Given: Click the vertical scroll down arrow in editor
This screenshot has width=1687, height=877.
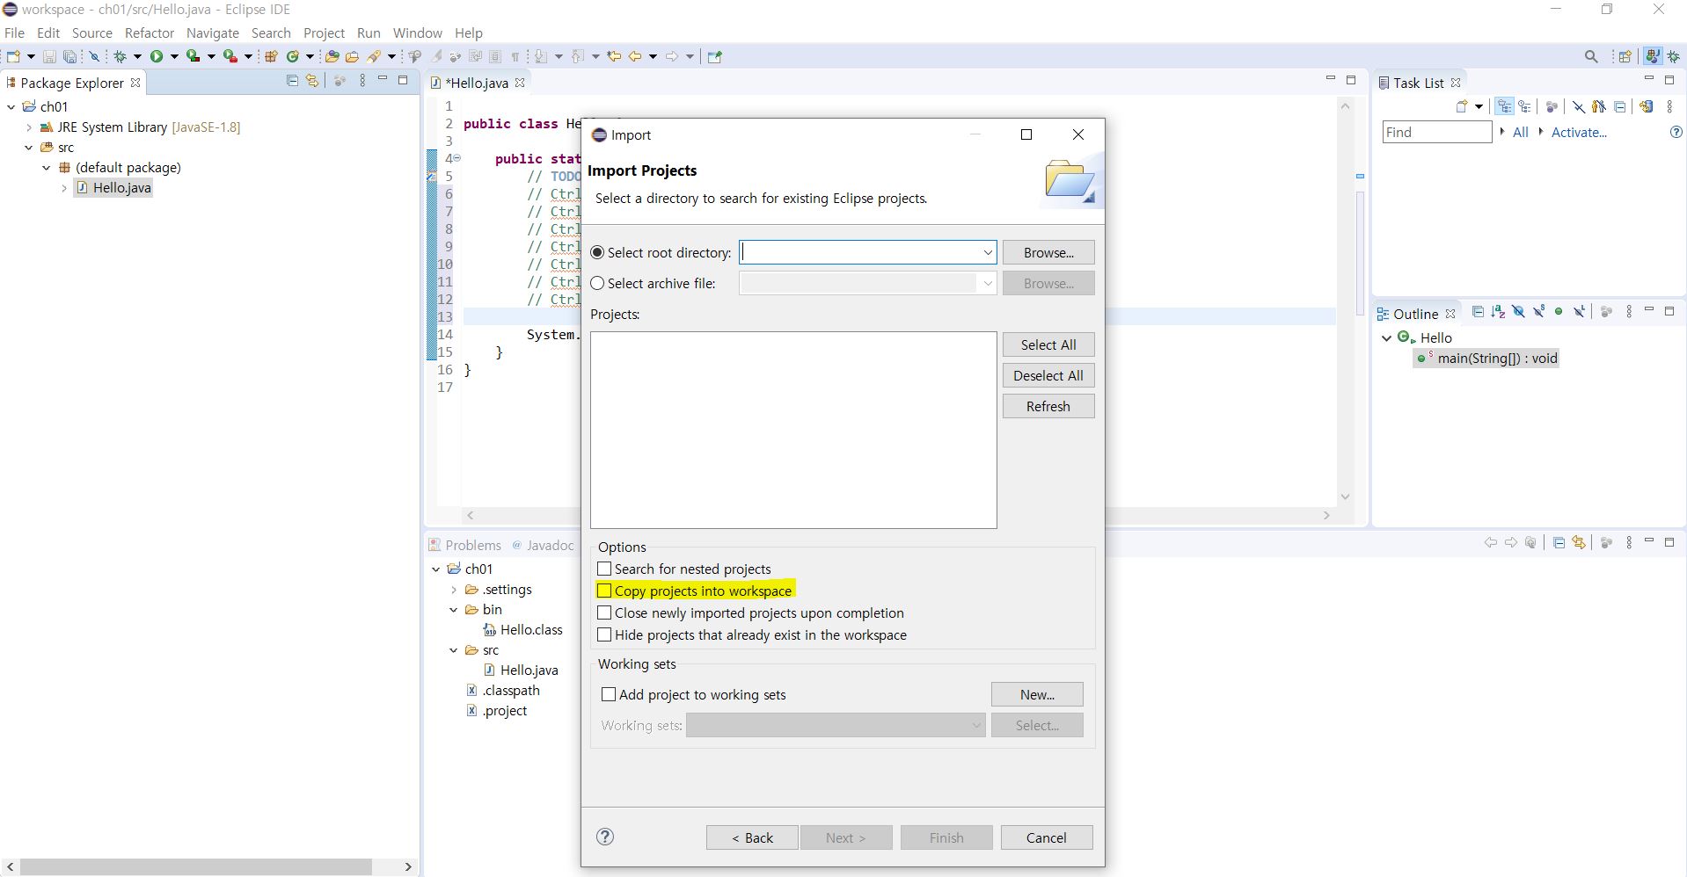Looking at the screenshot, I should click(x=1345, y=496).
